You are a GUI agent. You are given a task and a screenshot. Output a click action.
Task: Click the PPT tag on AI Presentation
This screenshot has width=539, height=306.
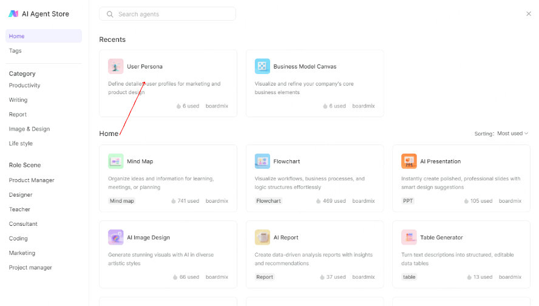click(x=408, y=201)
